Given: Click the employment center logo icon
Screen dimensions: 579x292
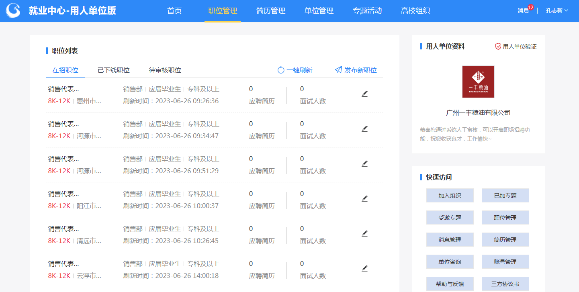Looking at the screenshot, I should point(13,11).
